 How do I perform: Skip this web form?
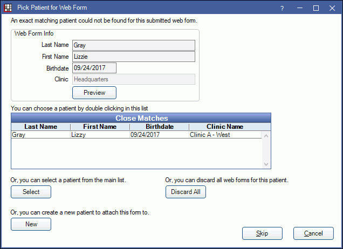pos(262,233)
